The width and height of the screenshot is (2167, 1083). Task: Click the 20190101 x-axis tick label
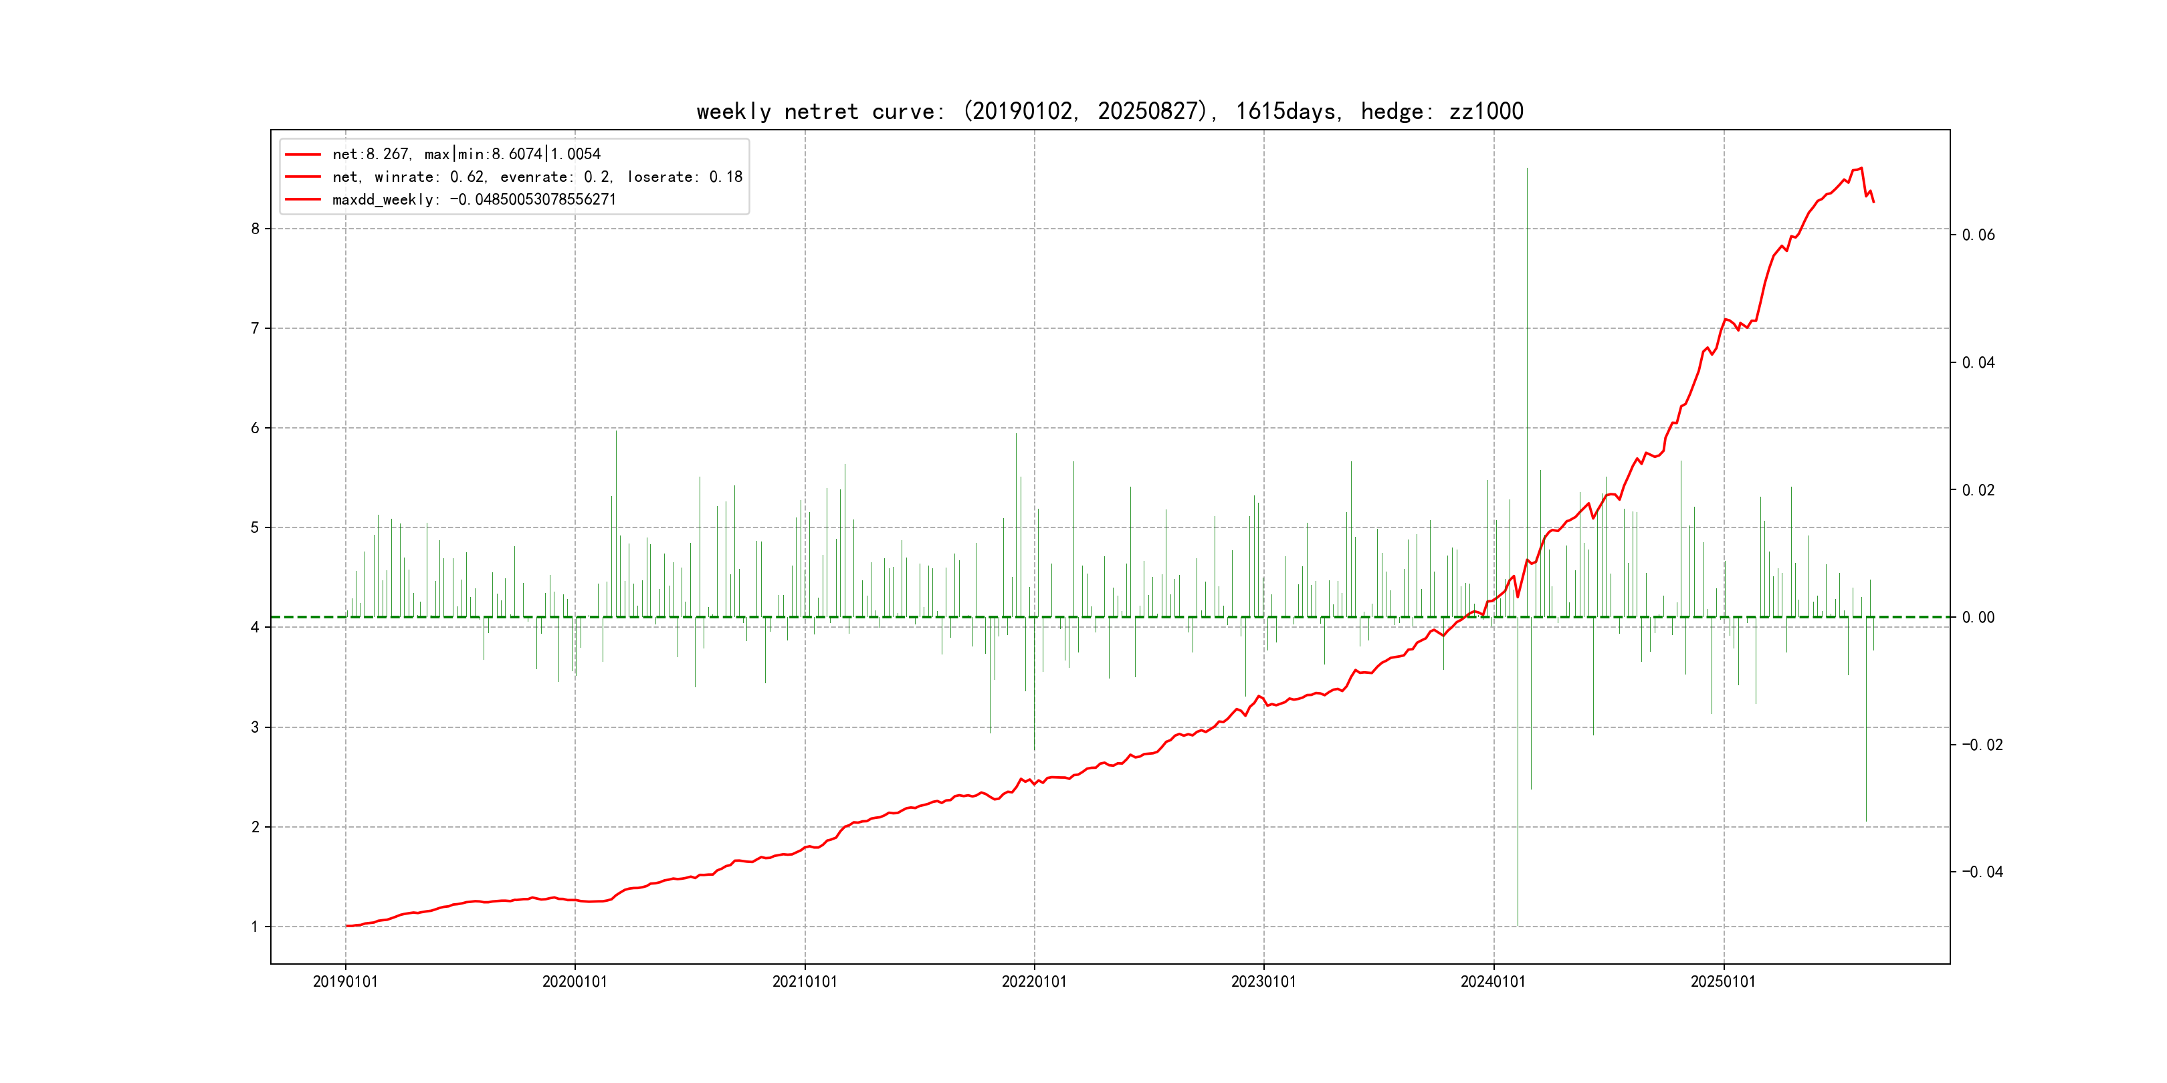tap(345, 981)
